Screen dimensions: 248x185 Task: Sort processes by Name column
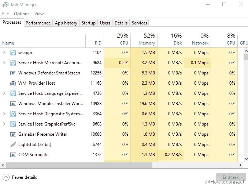(43, 40)
